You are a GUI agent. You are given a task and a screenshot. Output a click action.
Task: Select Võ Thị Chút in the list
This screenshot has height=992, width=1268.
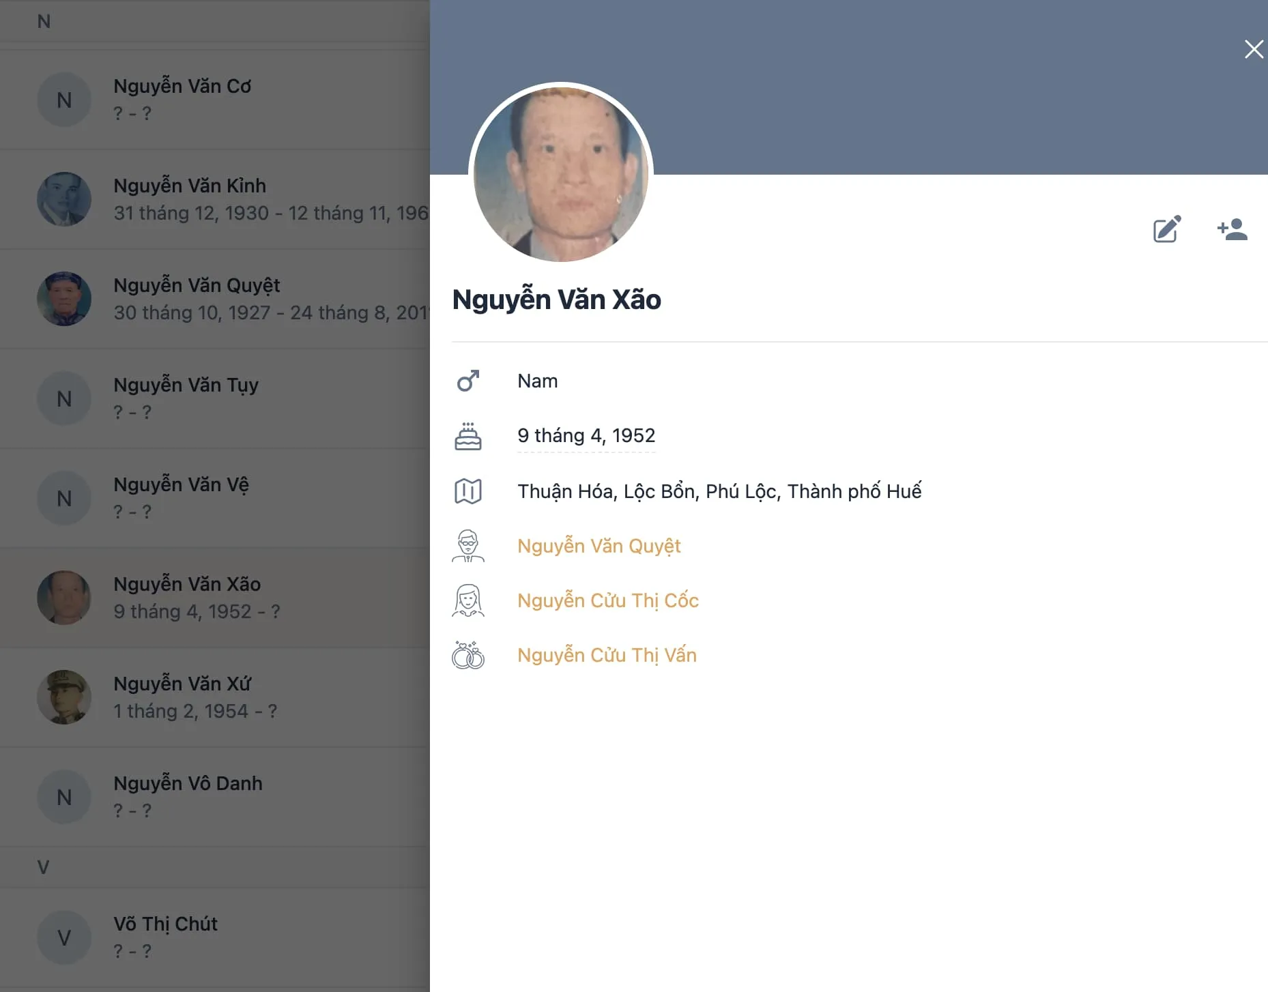point(165,924)
